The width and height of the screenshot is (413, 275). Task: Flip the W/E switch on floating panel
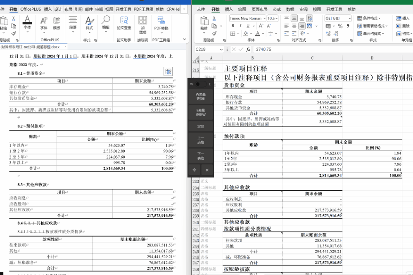tap(201, 84)
